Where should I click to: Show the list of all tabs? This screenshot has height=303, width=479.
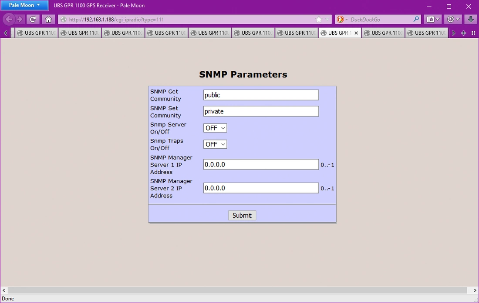coord(473,33)
